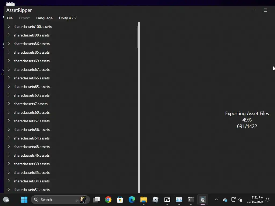Expand sharedassets7.assets chevron
Screen dimensions: 275x206
(x=9, y=104)
